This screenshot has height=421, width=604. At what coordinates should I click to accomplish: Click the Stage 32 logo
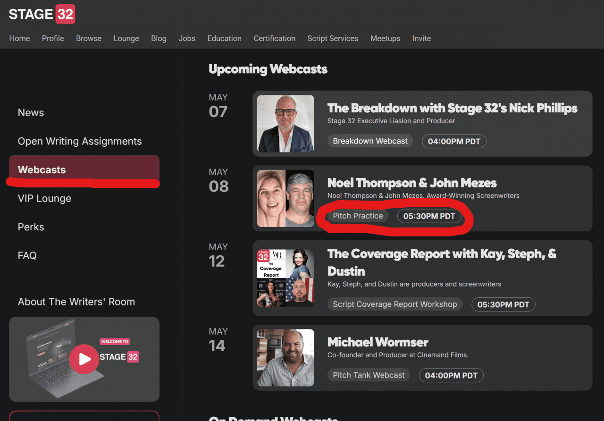[x=42, y=14]
